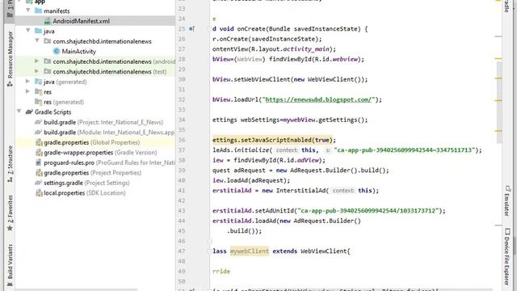The image size is (517, 291).
Task: Click the mywebClient class name
Action: coord(250,251)
